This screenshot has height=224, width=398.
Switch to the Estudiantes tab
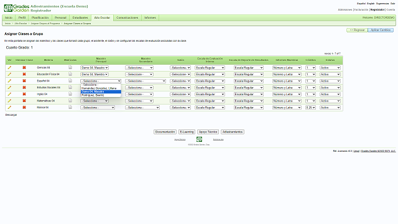point(80,17)
